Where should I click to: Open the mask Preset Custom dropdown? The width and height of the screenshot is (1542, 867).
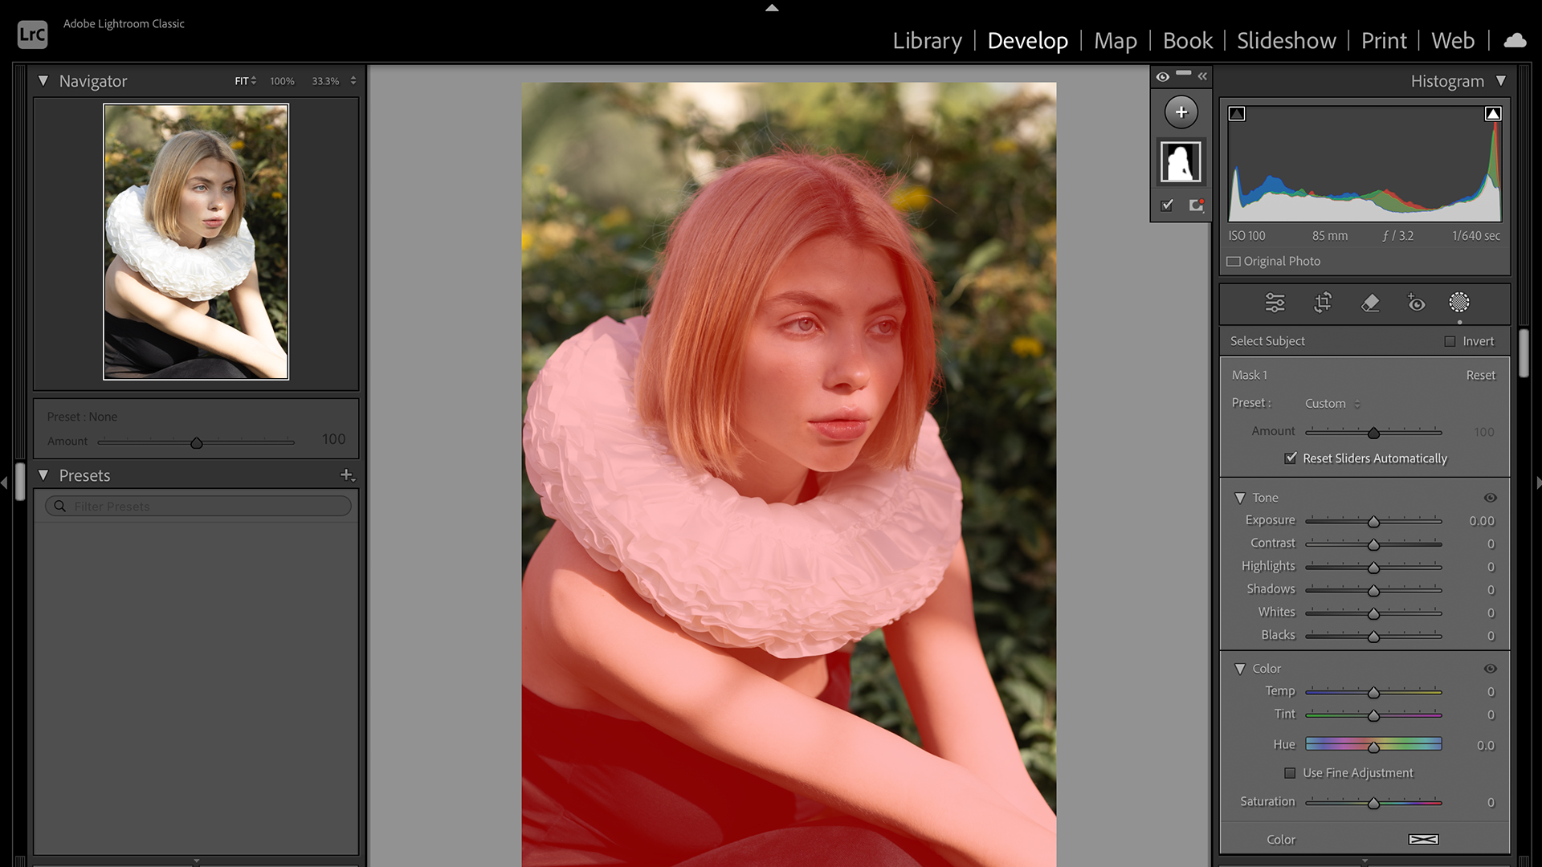[x=1332, y=404]
